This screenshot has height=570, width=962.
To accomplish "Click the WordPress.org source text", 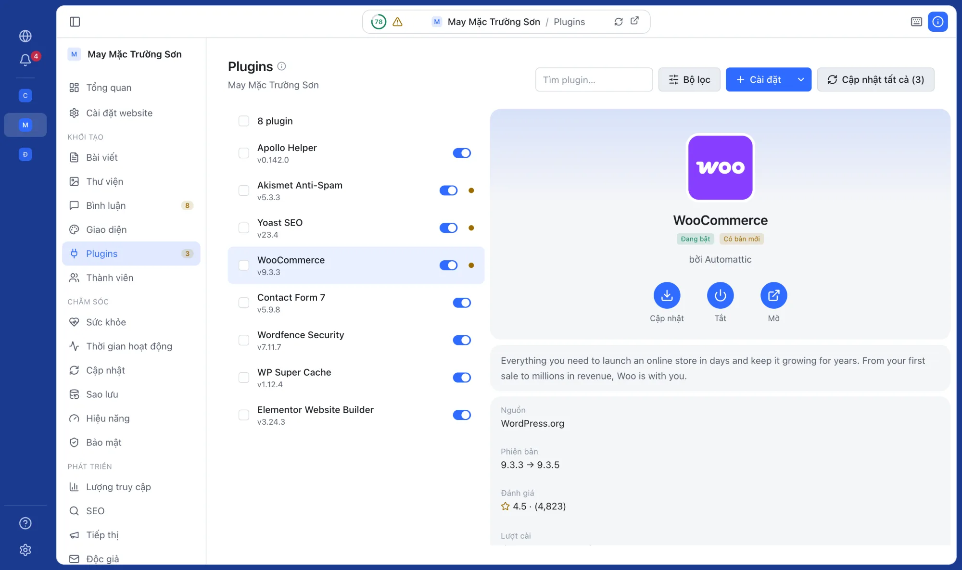I will click(x=532, y=423).
